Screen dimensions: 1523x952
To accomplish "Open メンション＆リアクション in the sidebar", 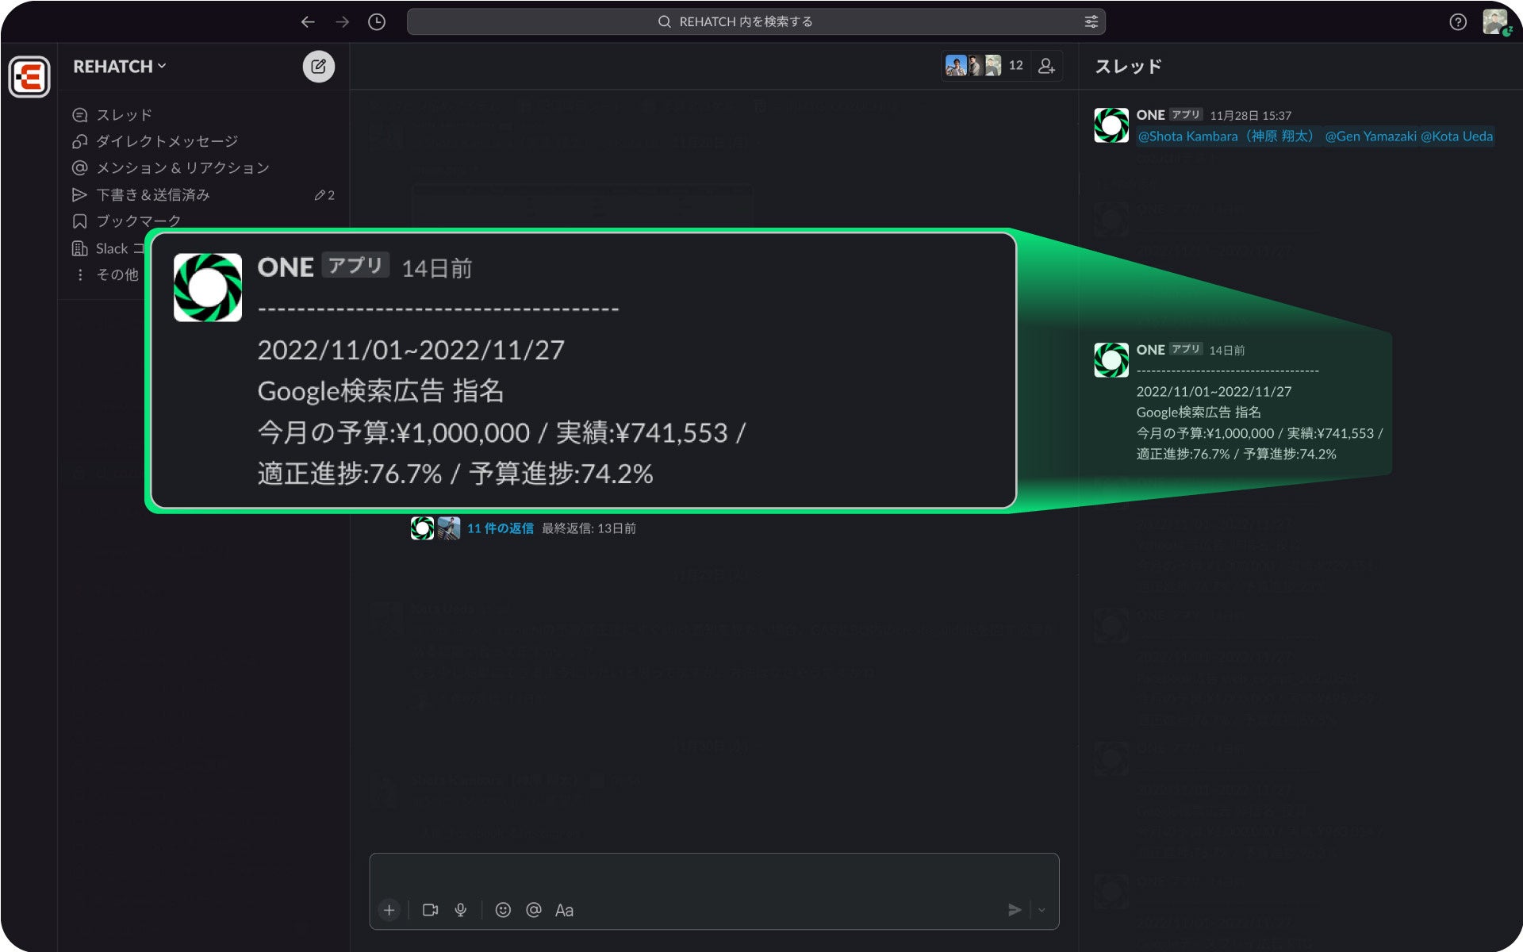I will click(171, 168).
